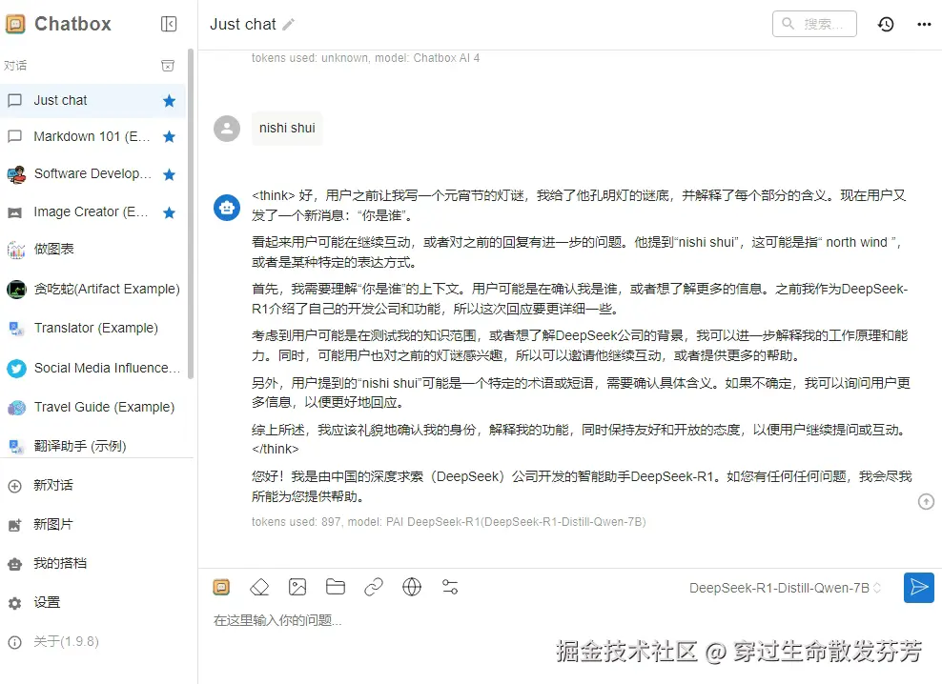942x684 pixels.
Task: Open the Markdown 101 conversation
Action: [93, 137]
